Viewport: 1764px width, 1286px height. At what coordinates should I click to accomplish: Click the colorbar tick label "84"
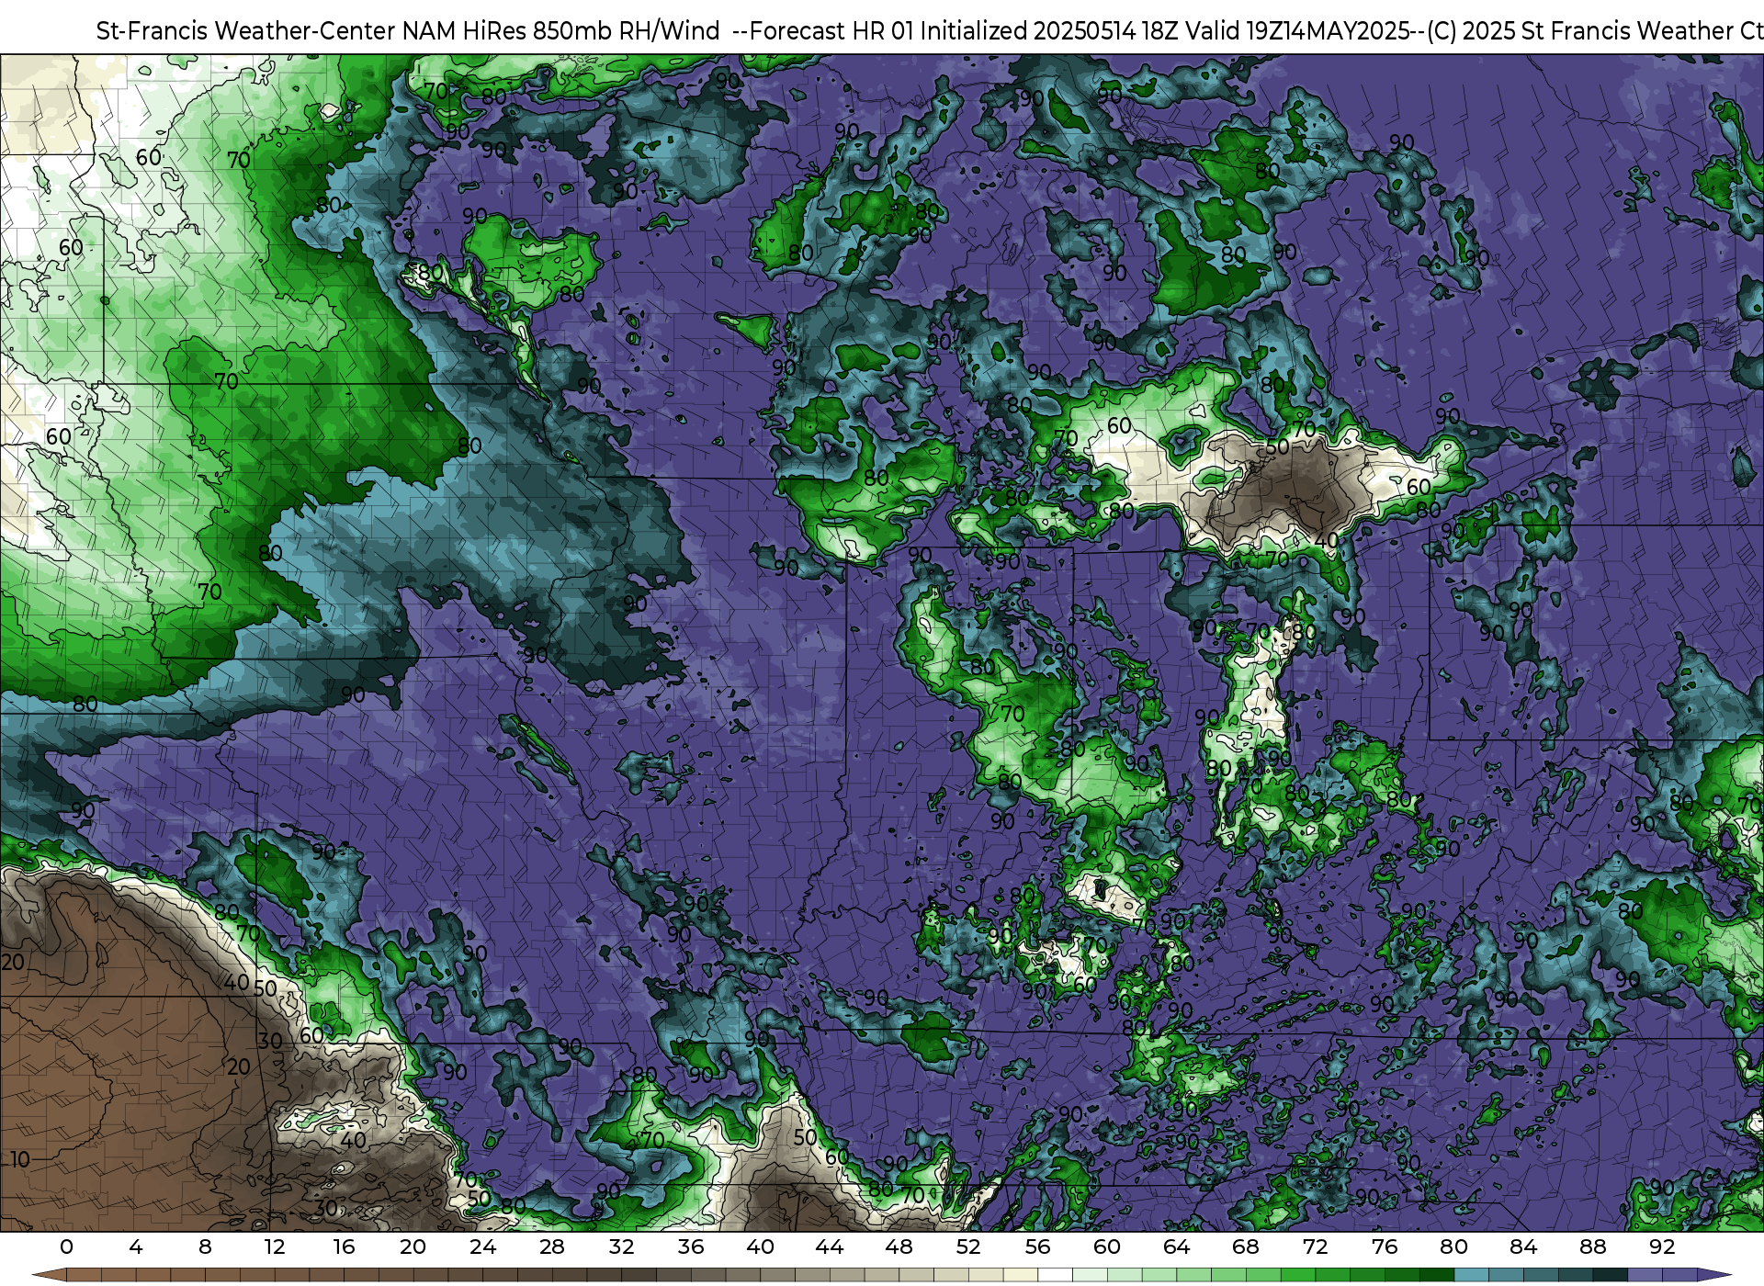(x=1523, y=1247)
